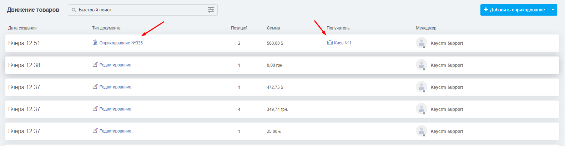Click the edit icon in the 25,00 € row
The image size is (565, 146).
click(95, 131)
